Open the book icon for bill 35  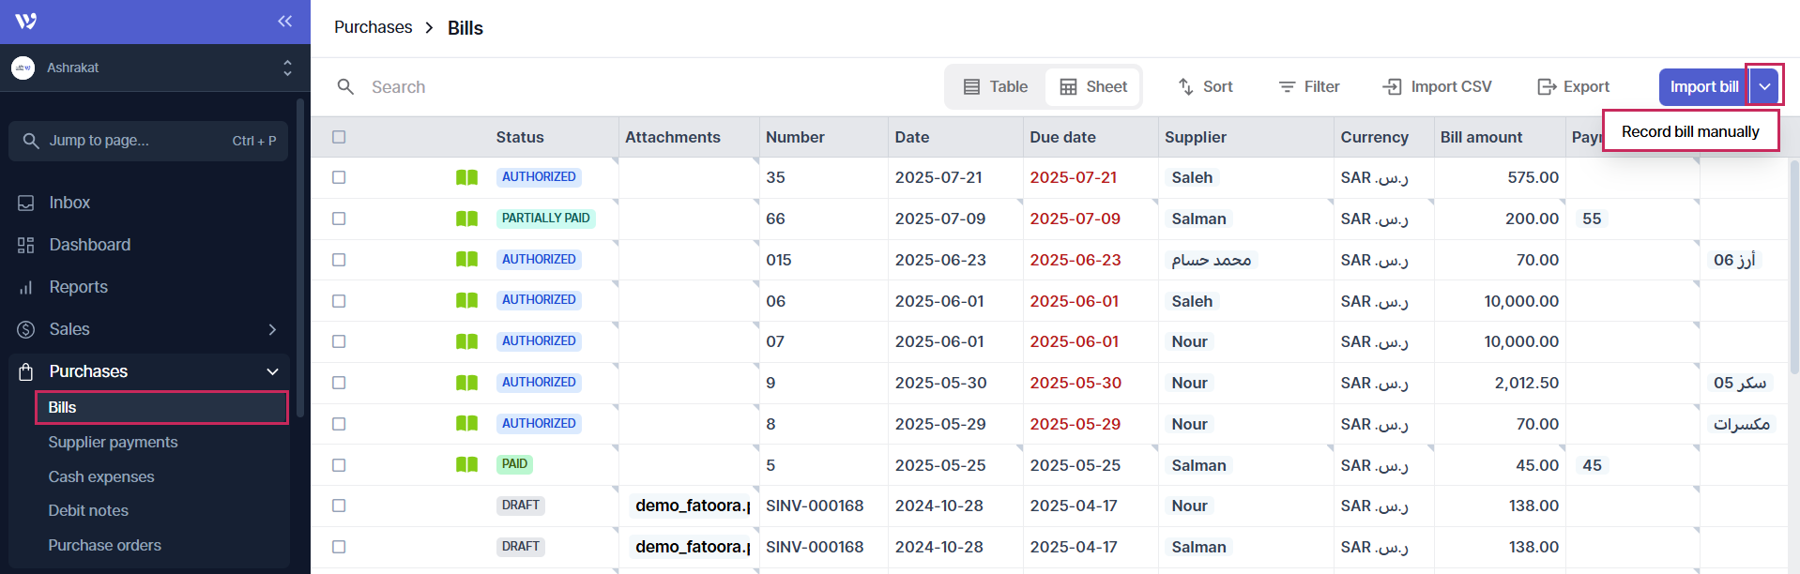coord(466,177)
